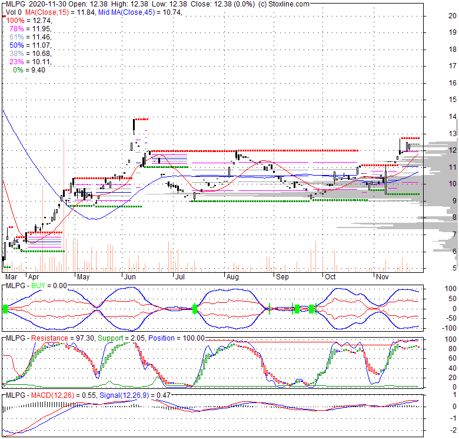Viewport: 459px width, 439px height.
Task: Click the 78% = 11.95 Fibonacci level
Action: (31, 29)
